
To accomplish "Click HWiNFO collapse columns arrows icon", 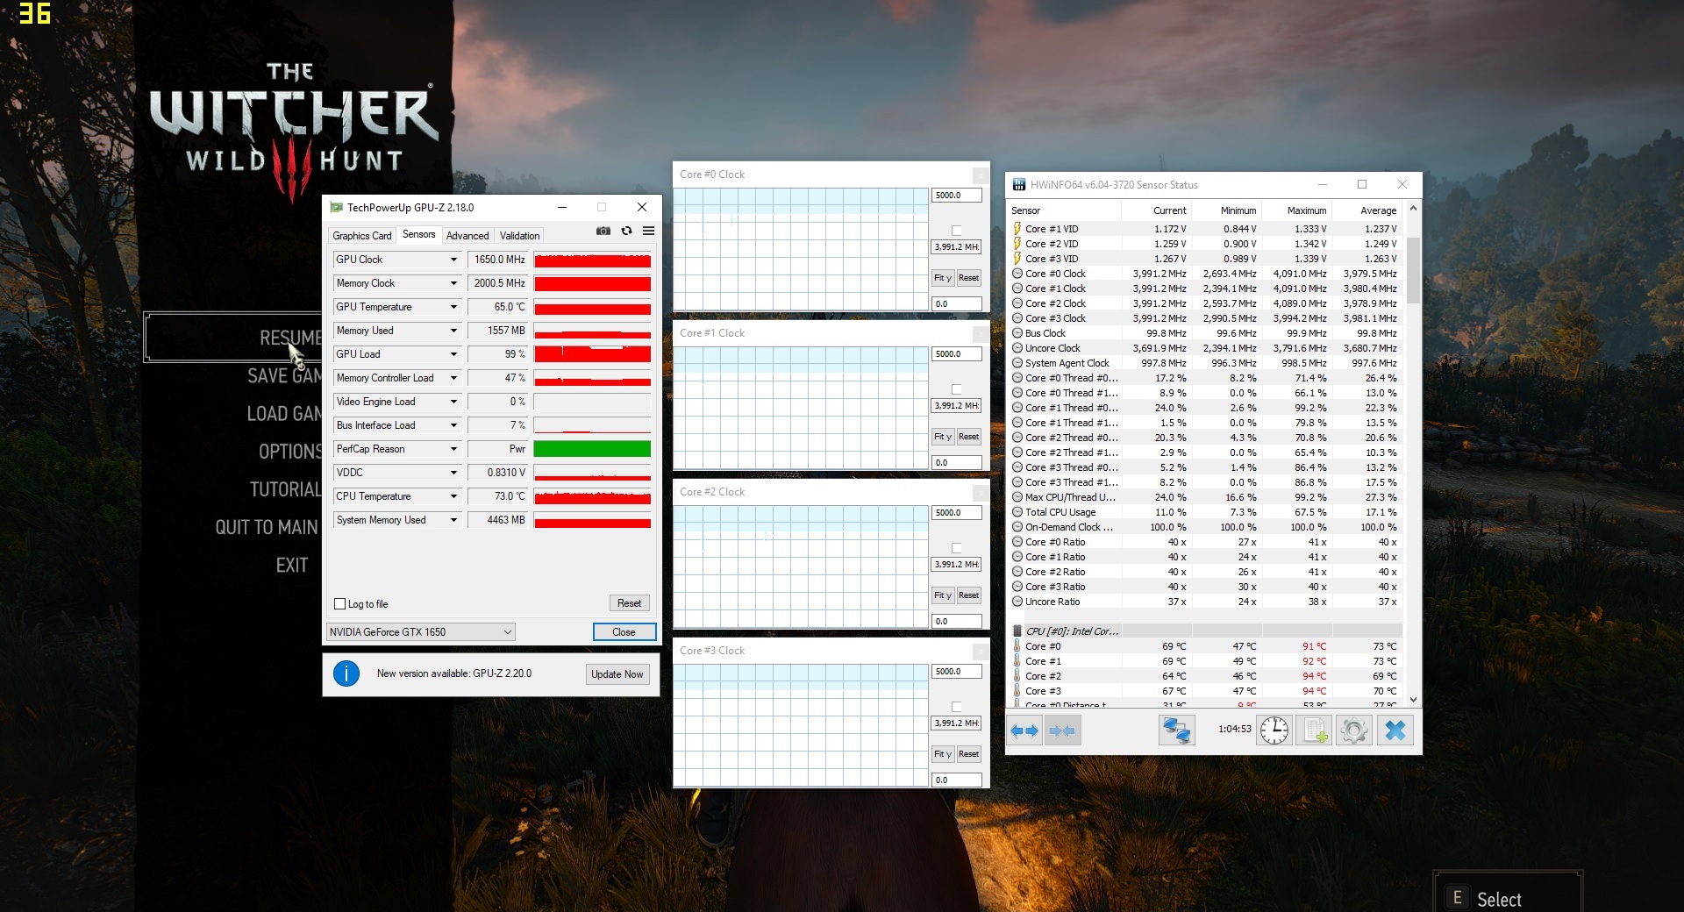I will 1061,730.
